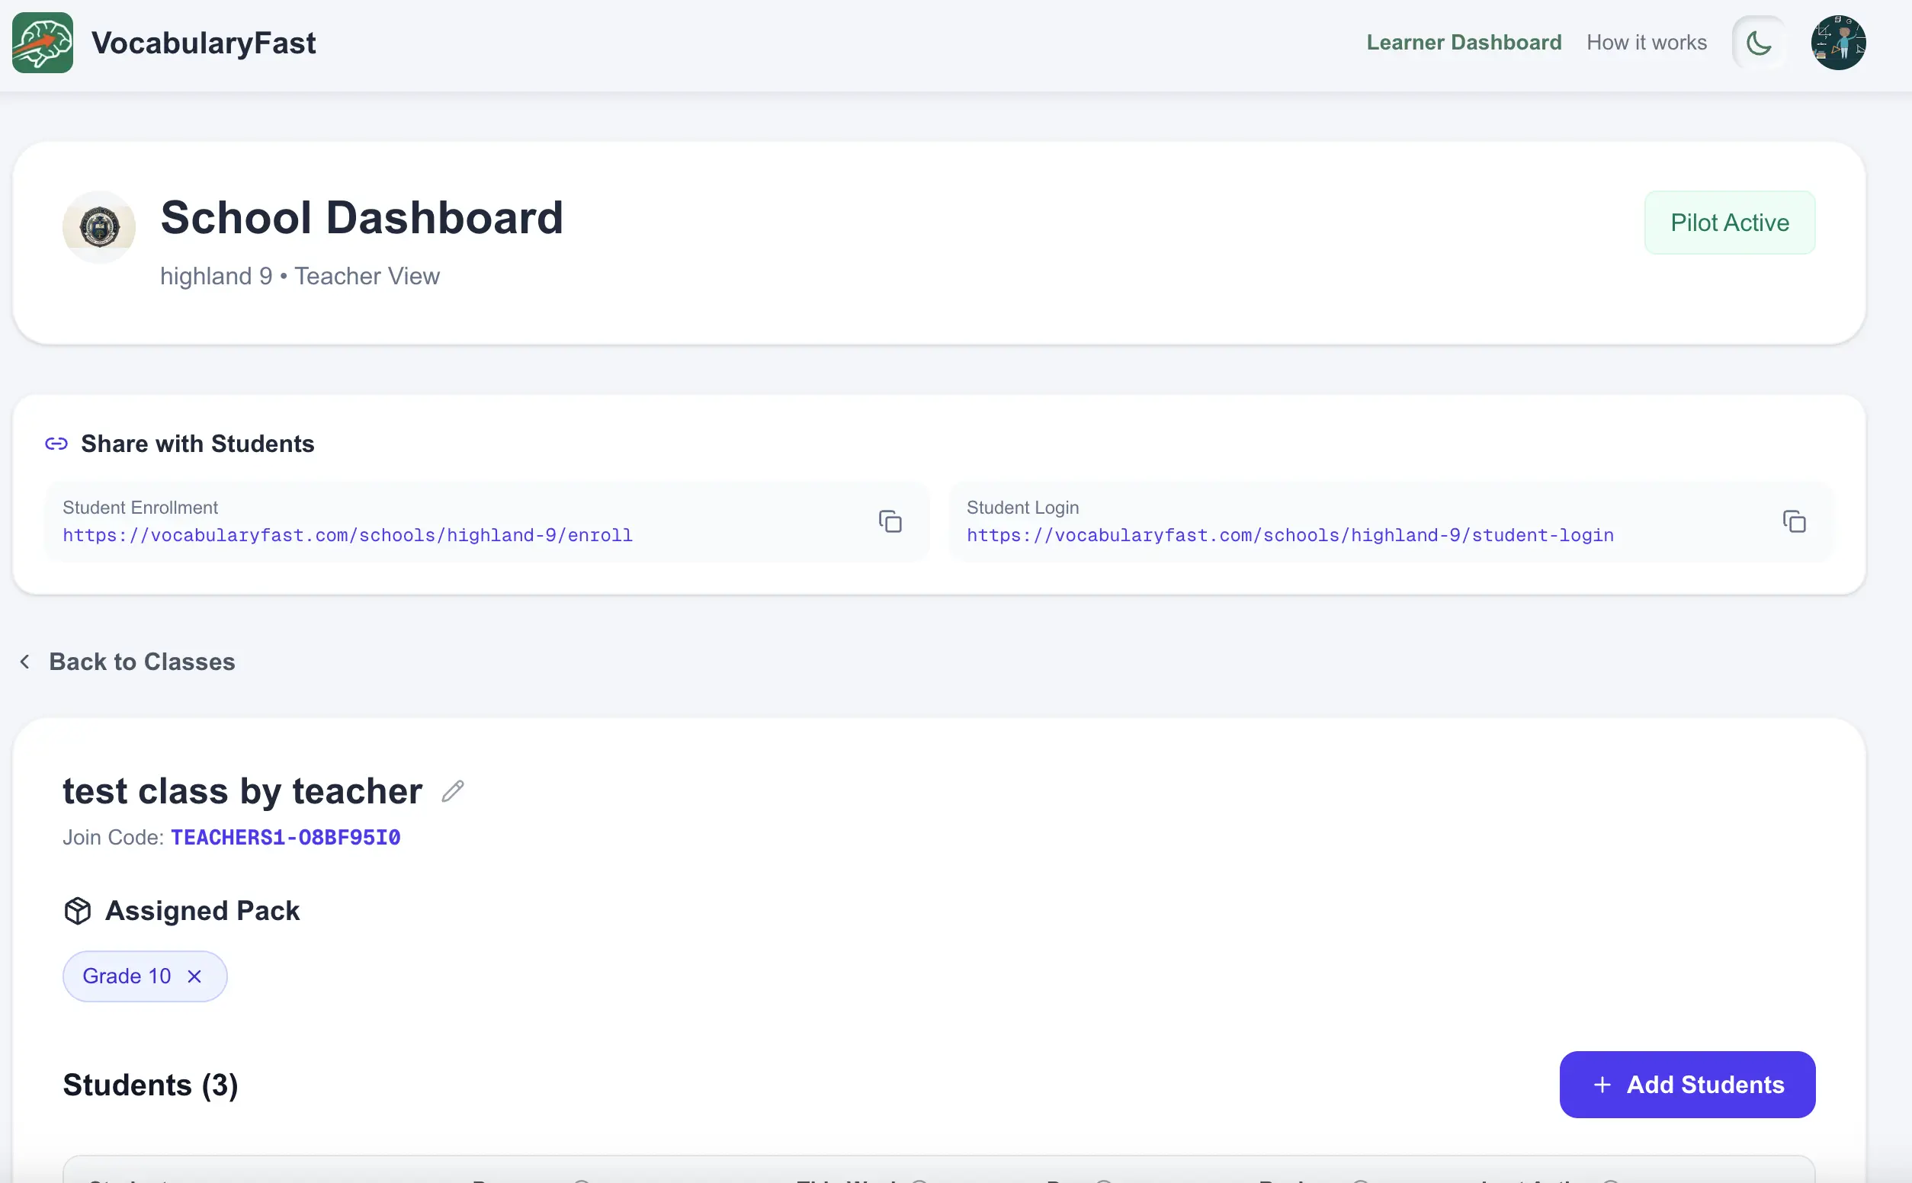Viewport: 1912px width, 1183px height.
Task: Open the How it works nav item
Action: click(x=1646, y=42)
